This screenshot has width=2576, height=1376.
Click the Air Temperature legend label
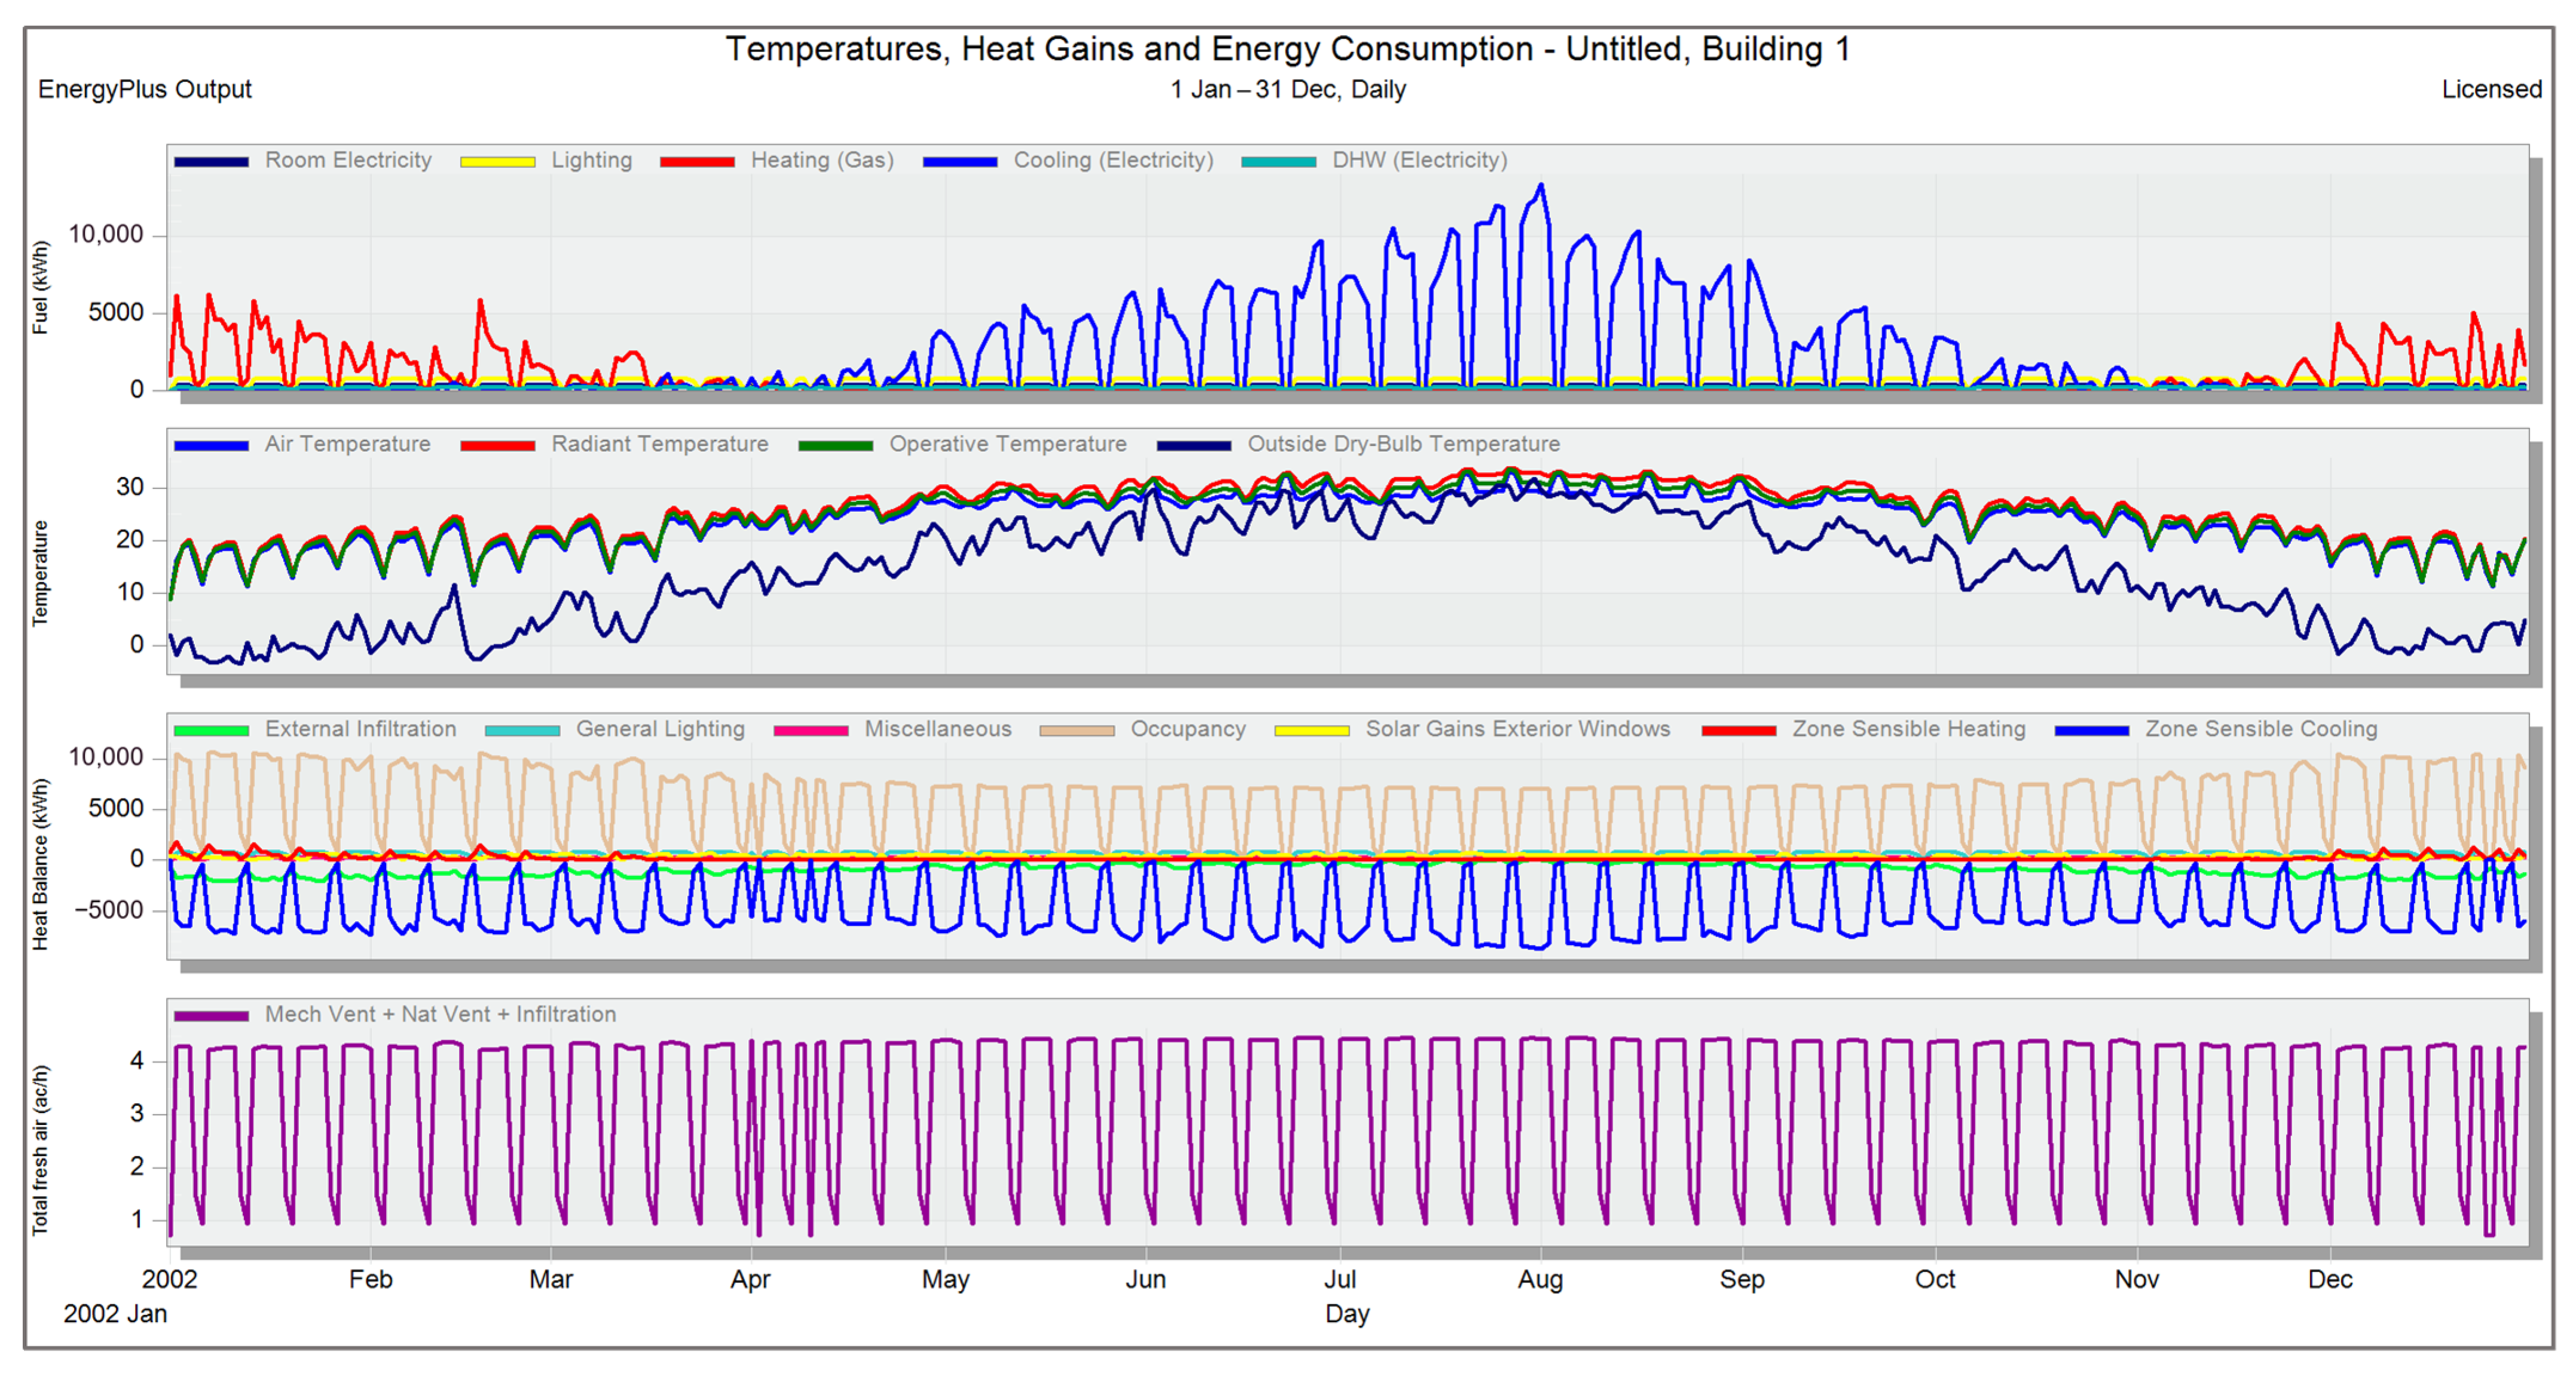[347, 444]
